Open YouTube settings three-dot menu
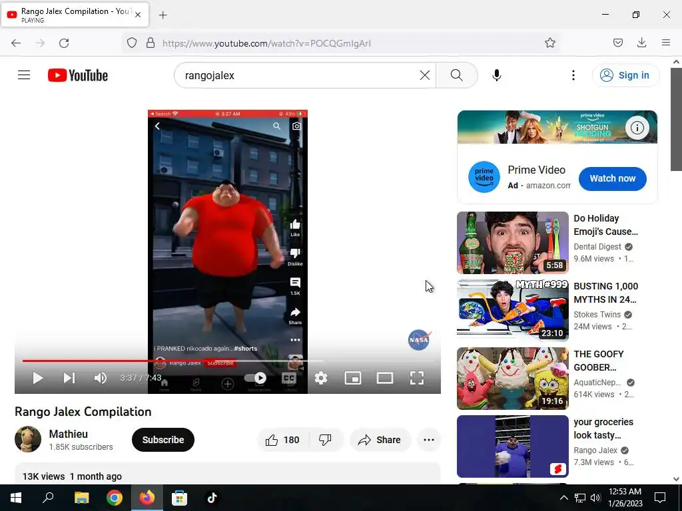The height and width of the screenshot is (511, 682). (x=573, y=75)
